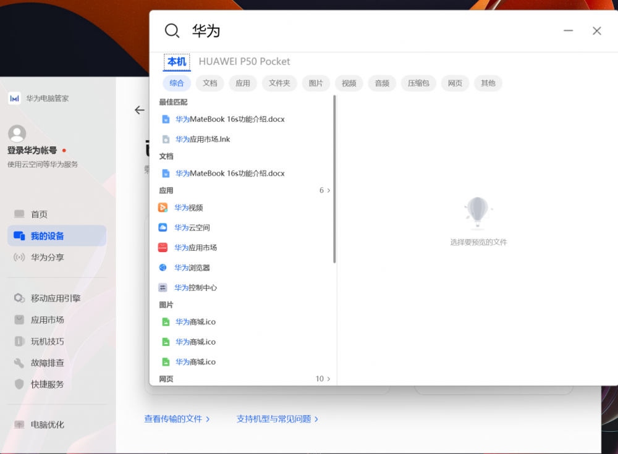The height and width of the screenshot is (454, 618).
Task: Click docx icon in 最佳匹配 section
Action: (x=166, y=119)
